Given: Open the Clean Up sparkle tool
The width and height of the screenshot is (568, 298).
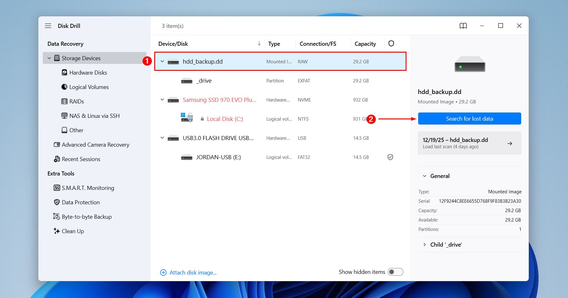Looking at the screenshot, I should click(x=57, y=231).
